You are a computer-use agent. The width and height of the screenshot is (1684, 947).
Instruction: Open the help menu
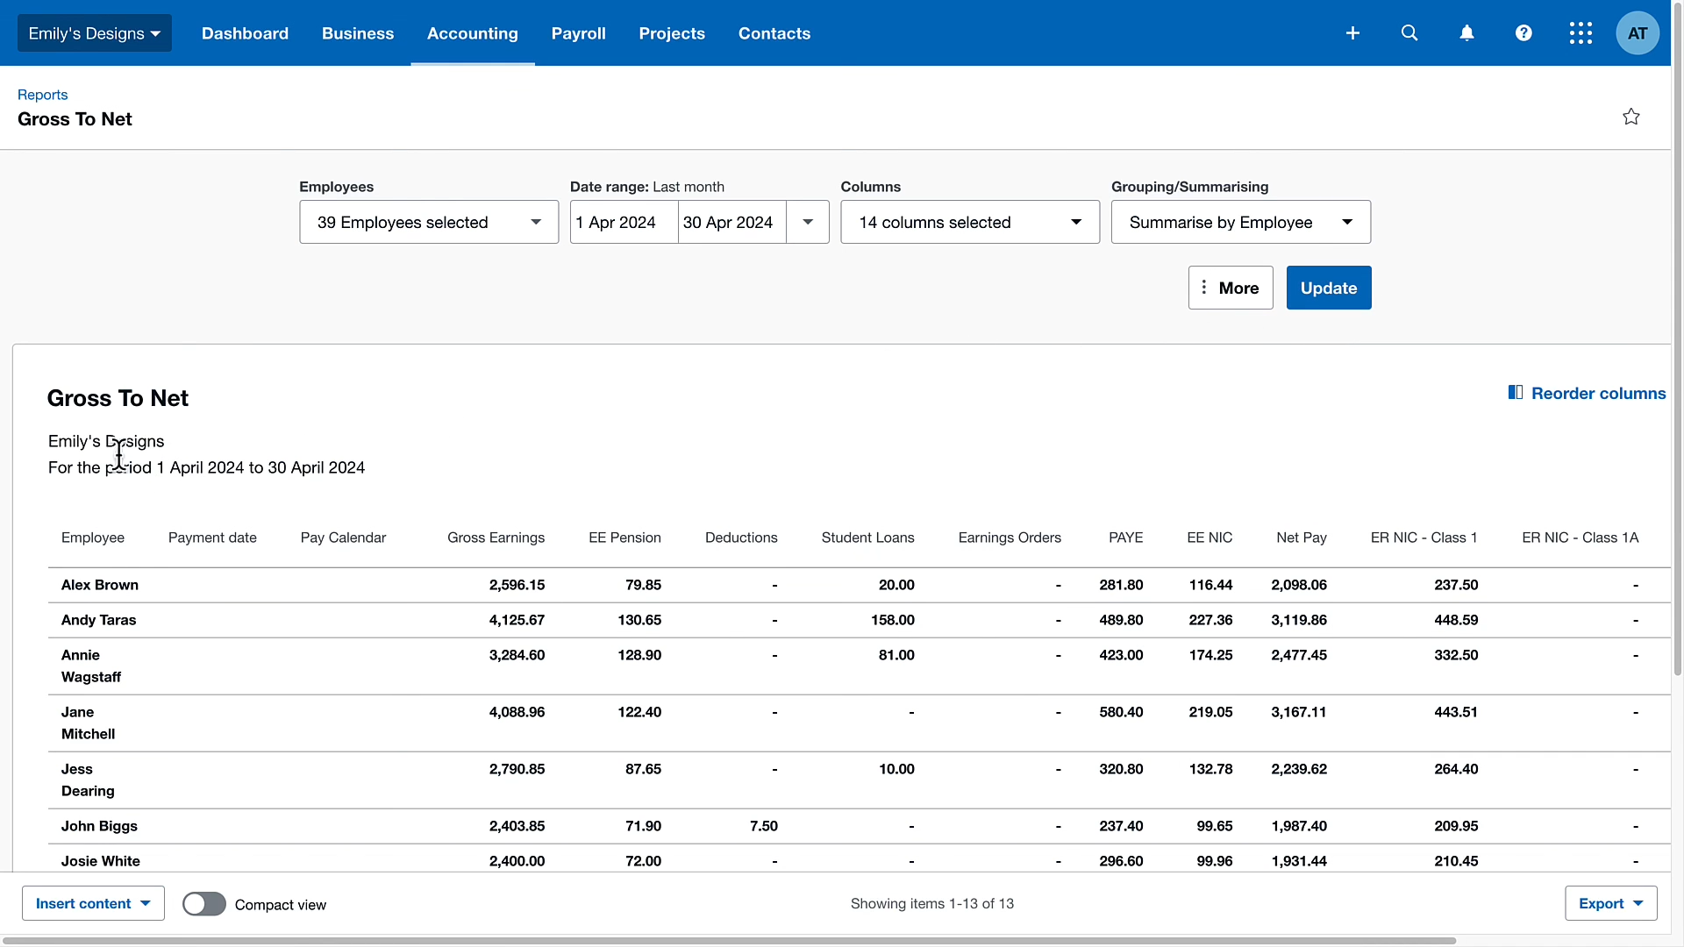(x=1523, y=32)
